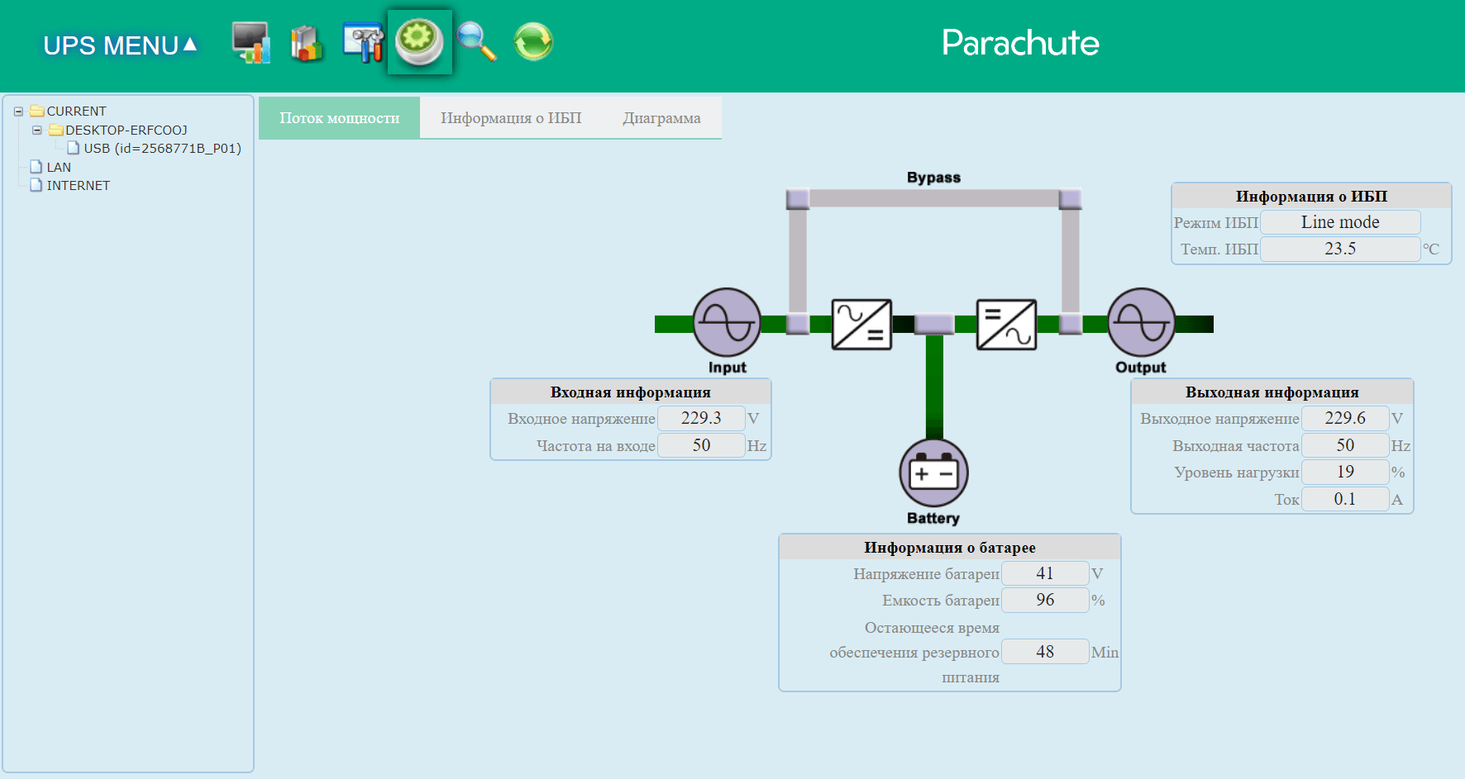Collapse the DESKTOP-ERFCOOJ tree node
The image size is (1465, 779).
(36, 130)
